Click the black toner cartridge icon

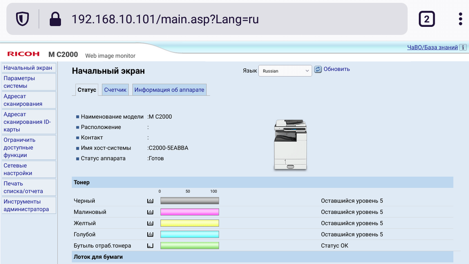(x=150, y=201)
